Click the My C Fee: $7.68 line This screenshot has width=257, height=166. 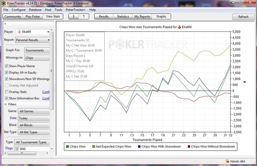[76, 76]
